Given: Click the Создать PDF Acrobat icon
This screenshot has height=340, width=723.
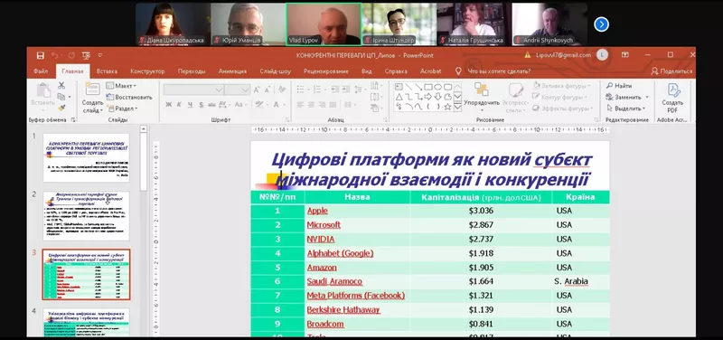Looking at the screenshot, I should point(672,99).
